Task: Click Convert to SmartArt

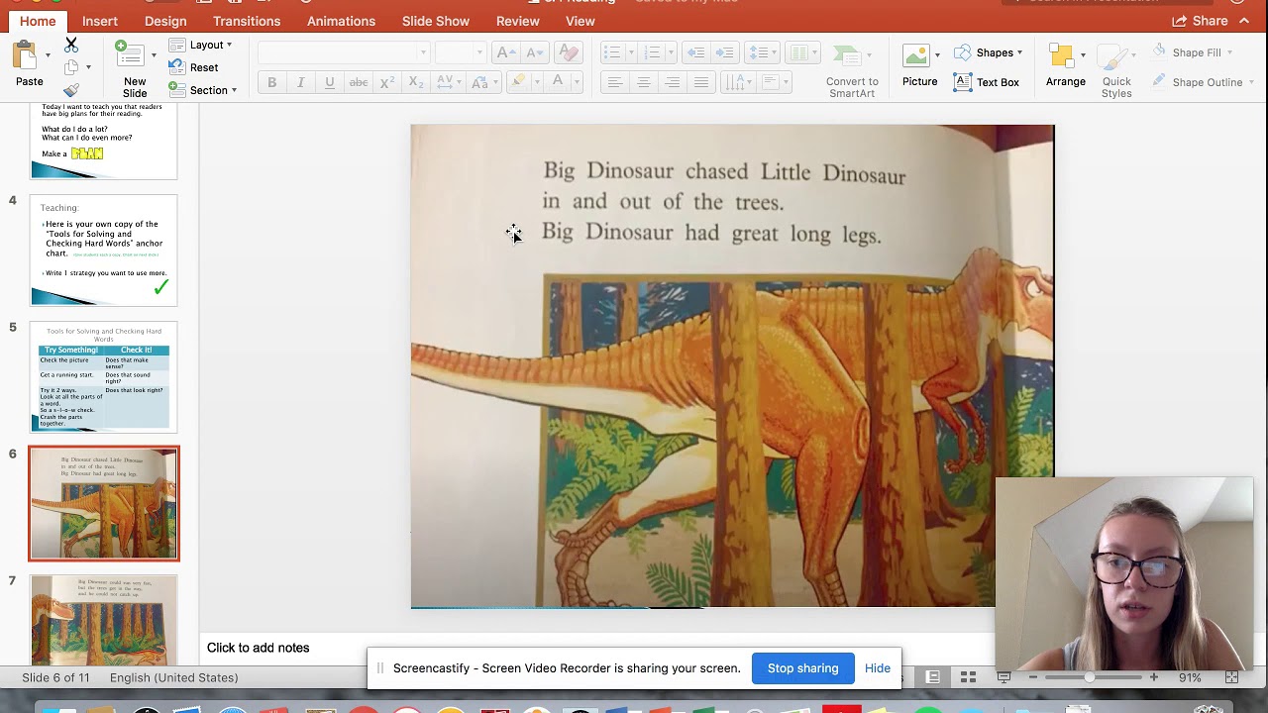Action: tap(852, 71)
